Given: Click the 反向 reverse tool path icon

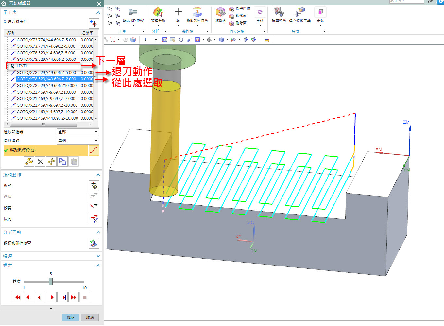Looking at the screenshot, I should point(94,219).
